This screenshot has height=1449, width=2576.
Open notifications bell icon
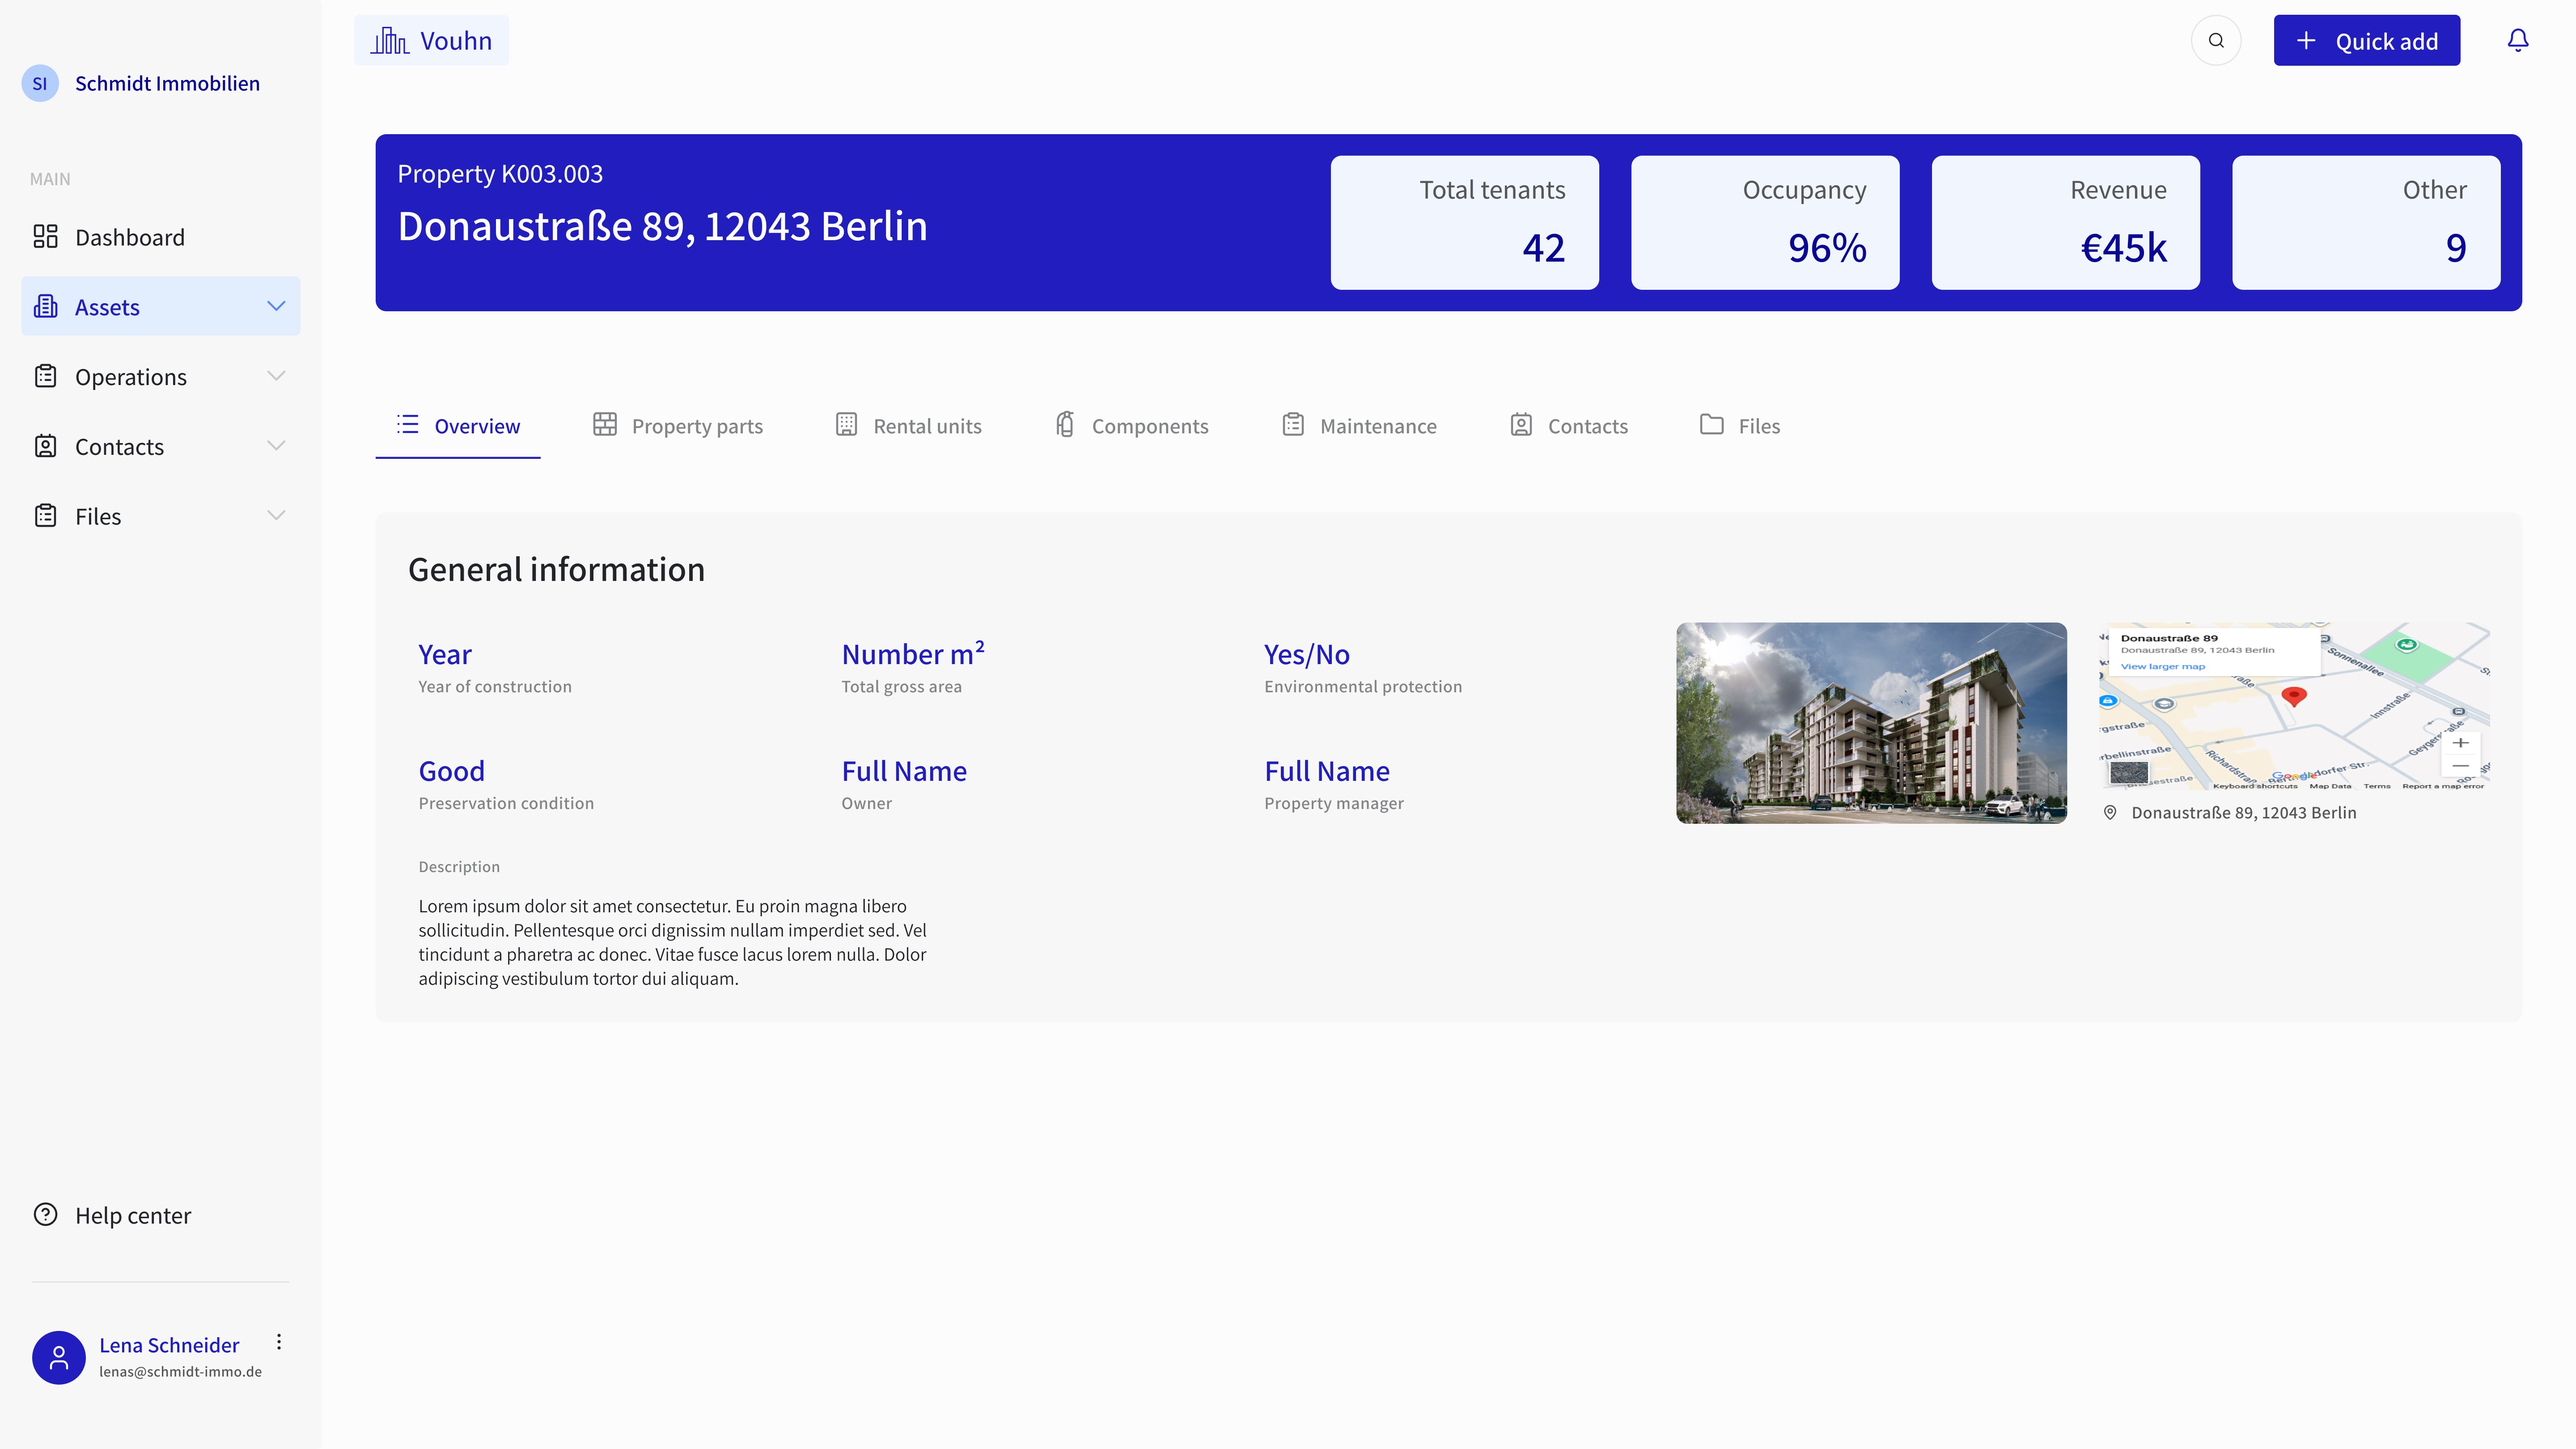point(2517,40)
